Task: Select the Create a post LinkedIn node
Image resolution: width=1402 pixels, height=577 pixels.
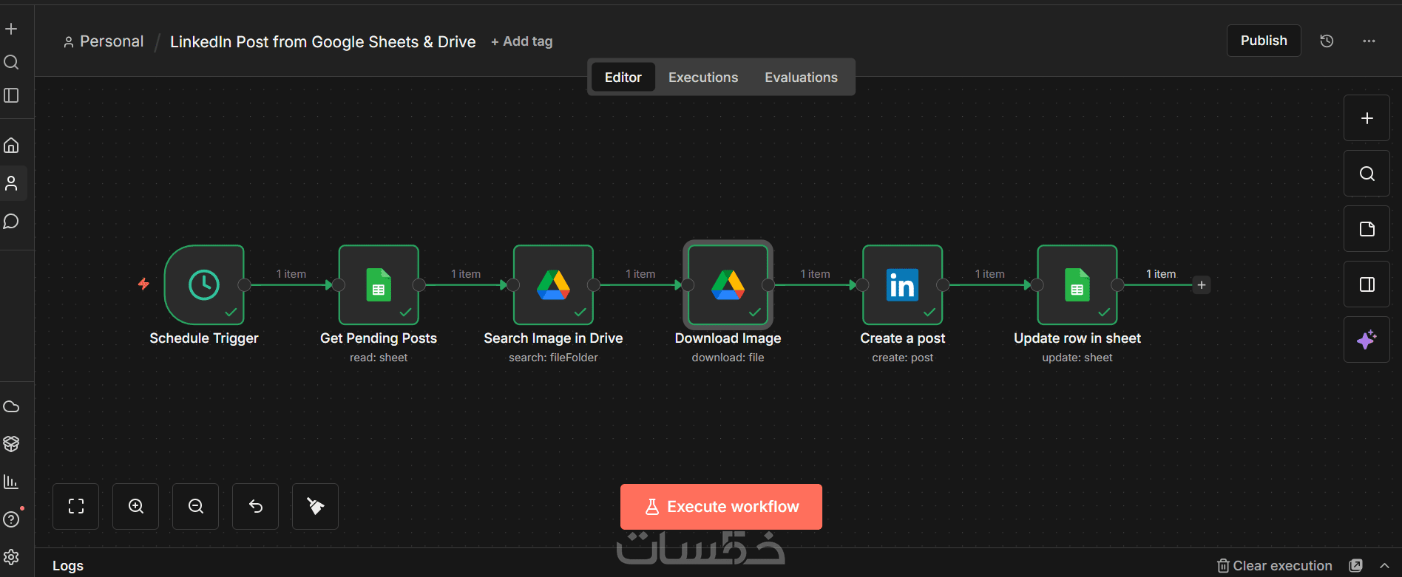Action: pyautogui.click(x=903, y=285)
